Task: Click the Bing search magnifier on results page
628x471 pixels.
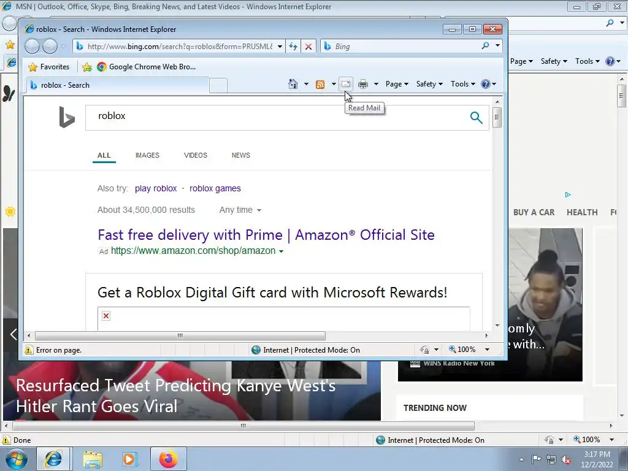Action: 476,117
